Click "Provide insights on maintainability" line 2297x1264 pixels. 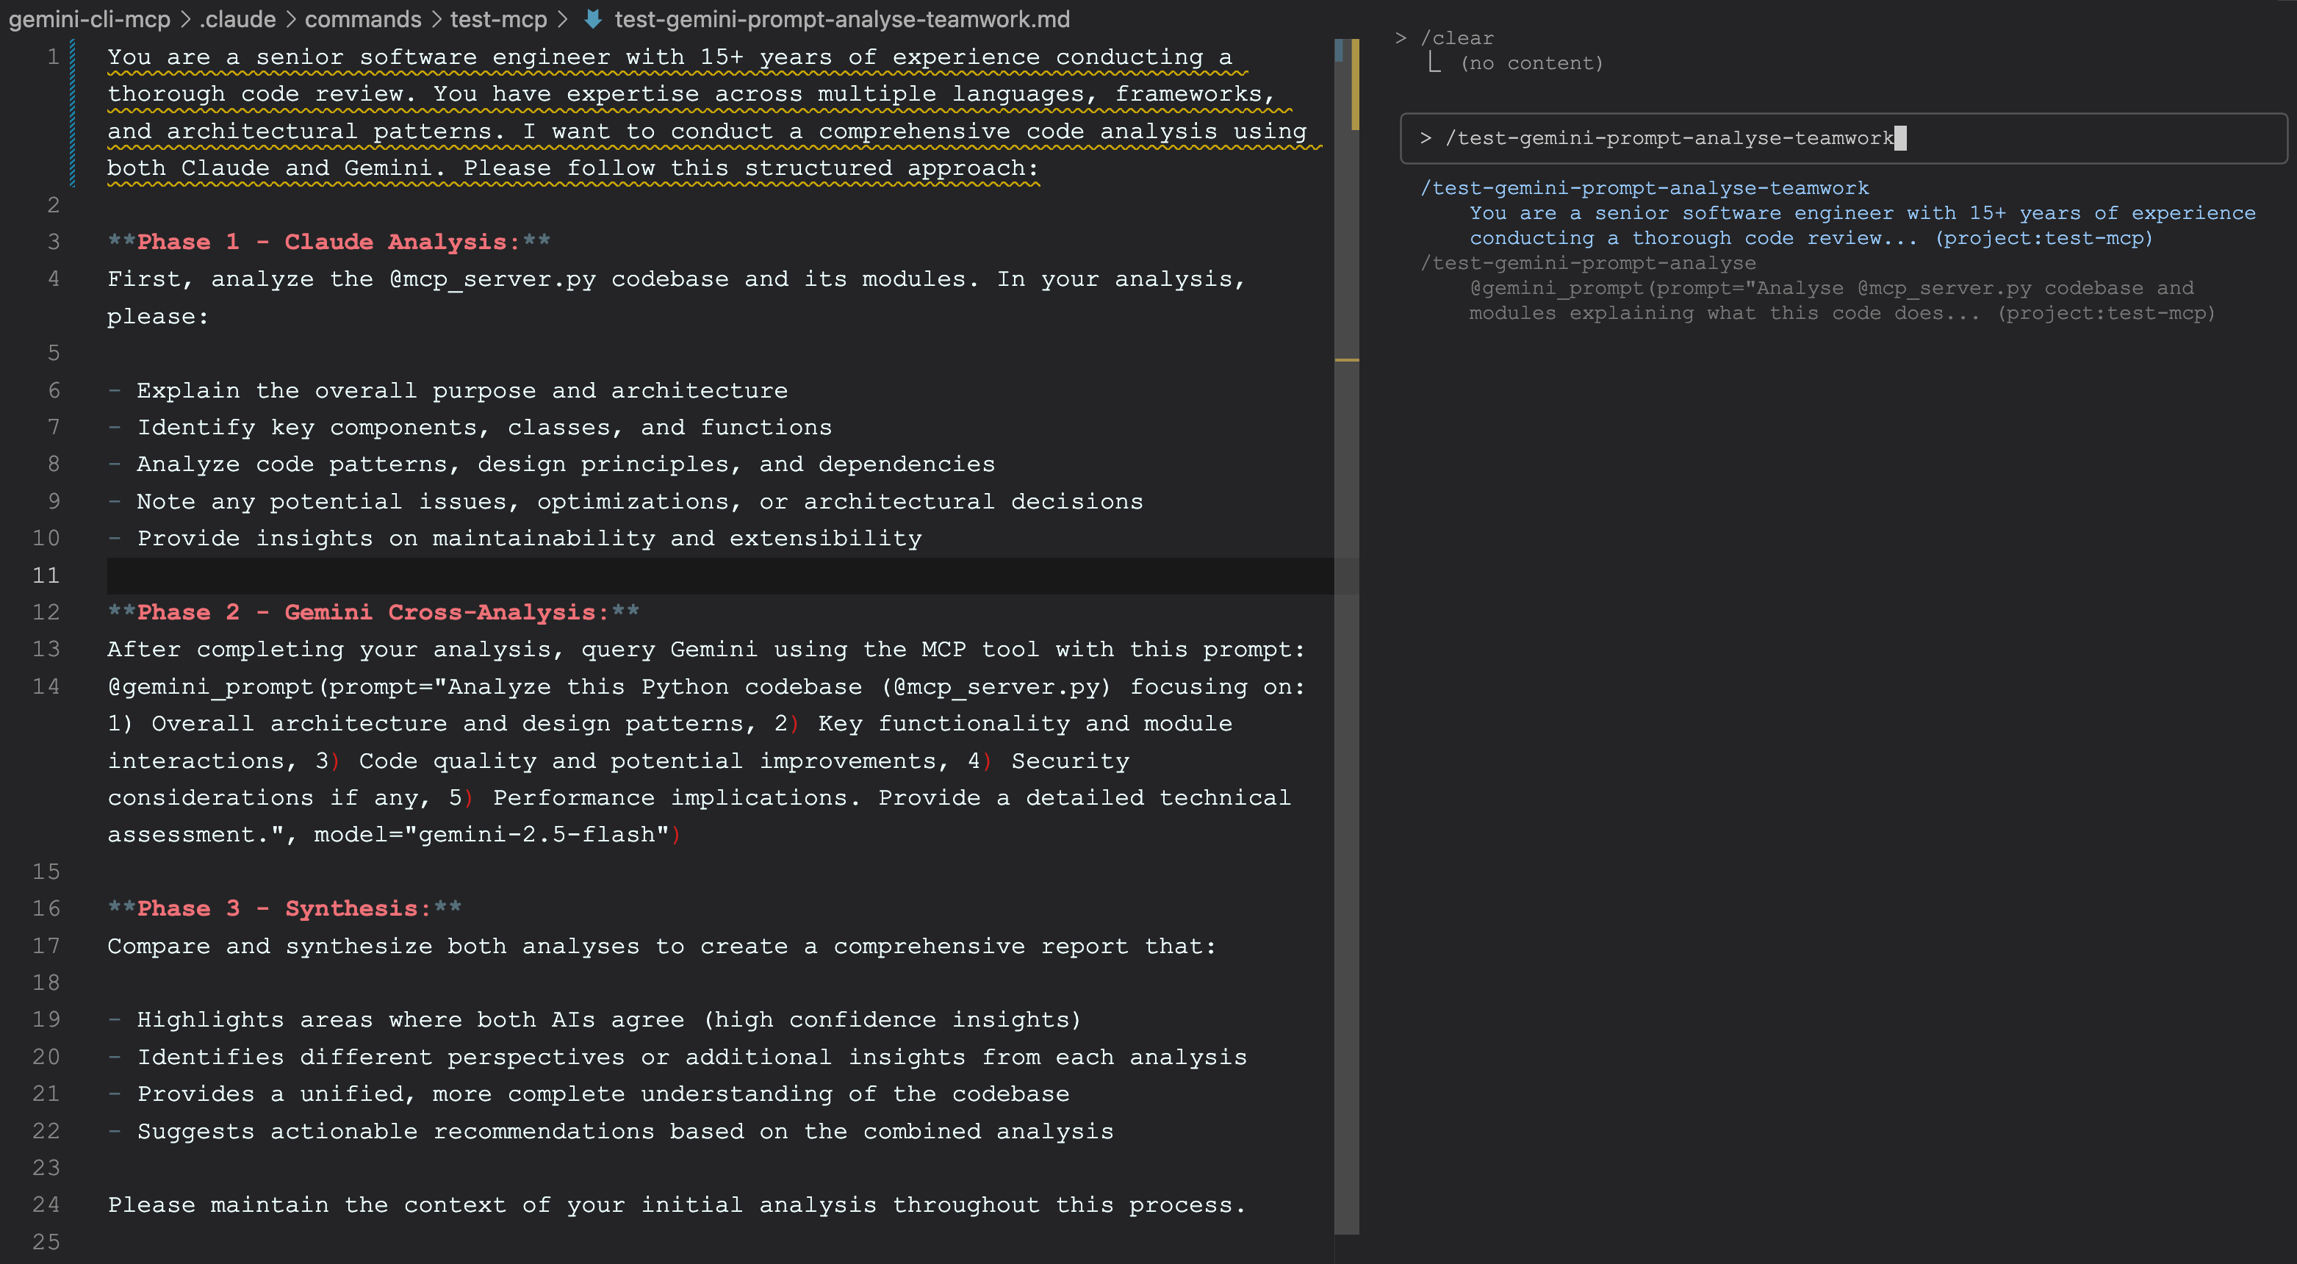pyautogui.click(x=514, y=538)
